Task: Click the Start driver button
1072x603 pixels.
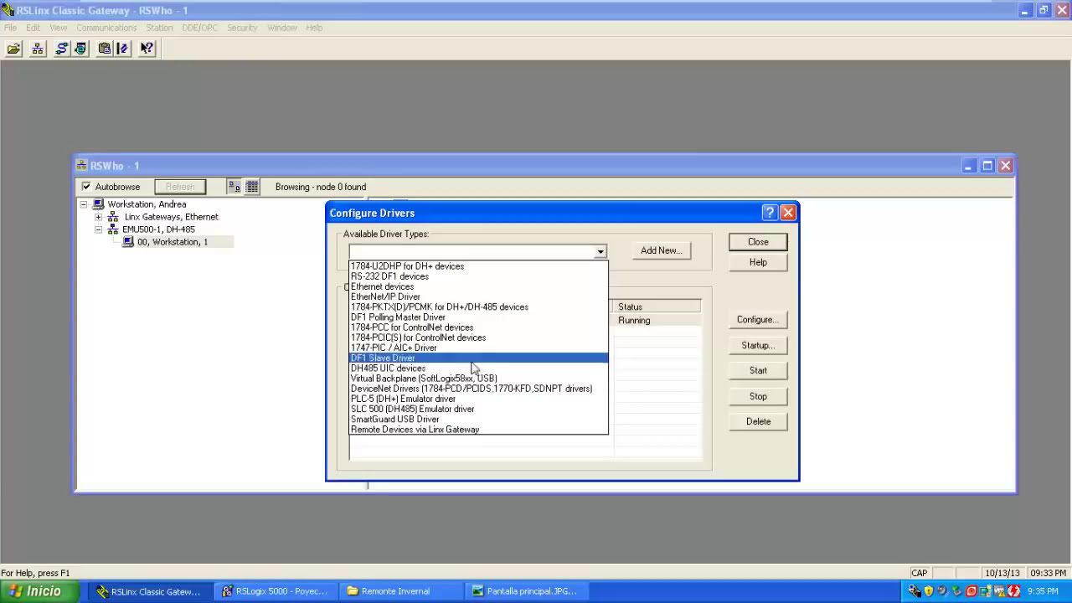Action: point(758,370)
